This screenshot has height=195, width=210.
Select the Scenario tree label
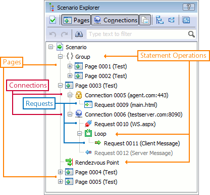76,47
